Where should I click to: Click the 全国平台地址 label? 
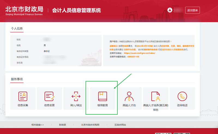(x=116, y=53)
